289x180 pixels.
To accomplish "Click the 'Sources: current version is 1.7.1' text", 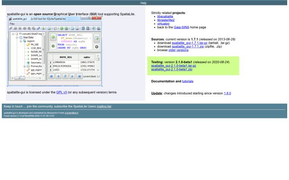I will point(175,39).
